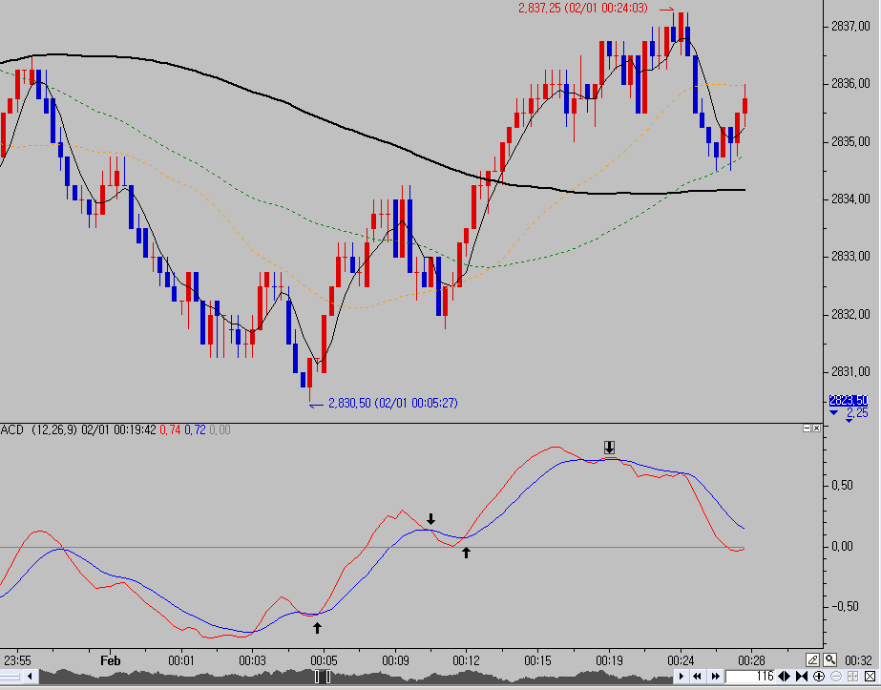Click the play forward arrow button
The width and height of the screenshot is (881, 690).
(x=681, y=676)
